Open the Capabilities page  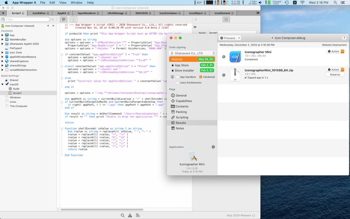[192, 101]
